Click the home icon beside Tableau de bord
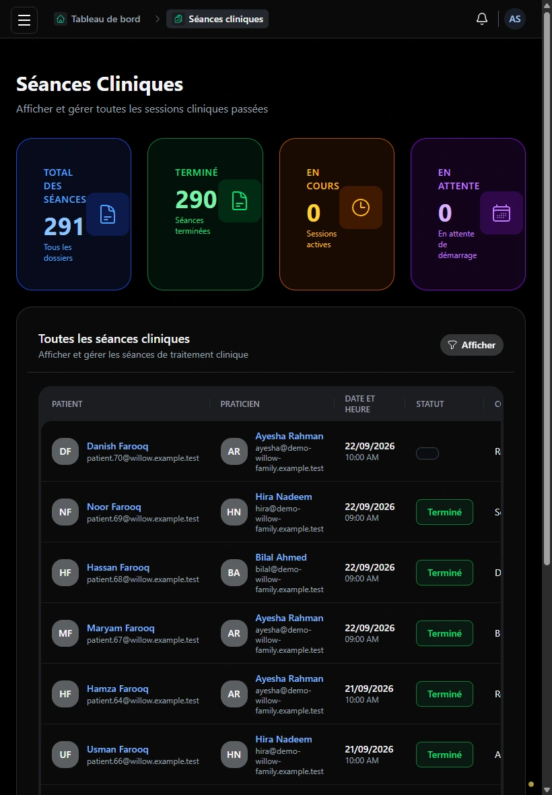 tap(61, 20)
